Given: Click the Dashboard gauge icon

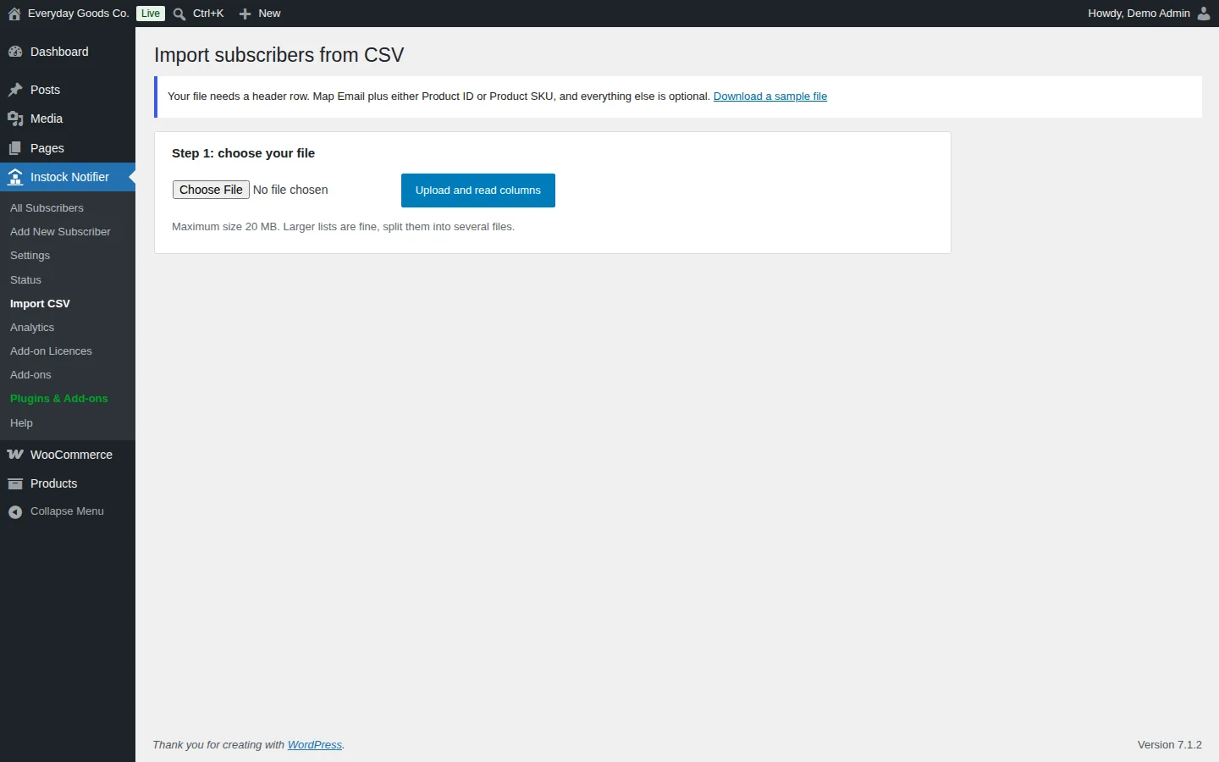Looking at the screenshot, I should click(15, 52).
